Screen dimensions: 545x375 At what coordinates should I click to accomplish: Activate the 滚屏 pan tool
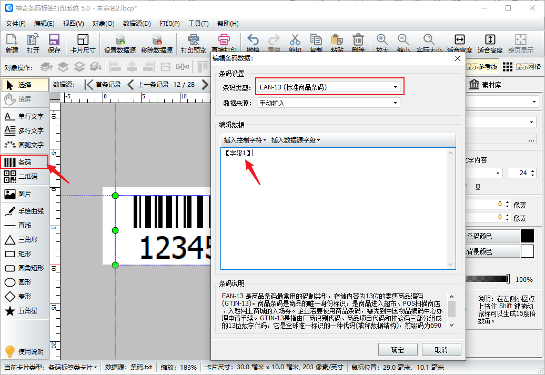[x=25, y=99]
